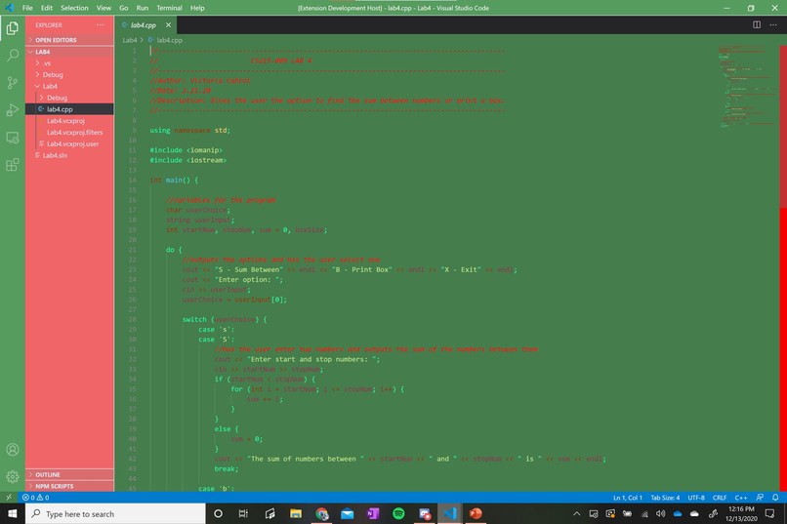Open Run and Debug view
Viewport: 787px width, 524px height.
pyautogui.click(x=13, y=110)
